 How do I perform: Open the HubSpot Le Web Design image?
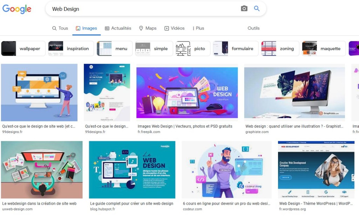(132, 170)
